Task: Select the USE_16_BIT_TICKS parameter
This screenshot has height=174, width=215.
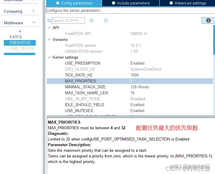Action: [83, 99]
